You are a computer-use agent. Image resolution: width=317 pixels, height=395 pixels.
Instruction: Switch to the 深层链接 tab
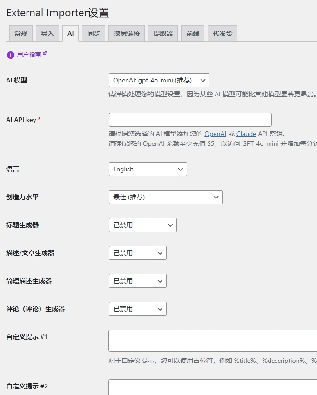click(x=122, y=33)
